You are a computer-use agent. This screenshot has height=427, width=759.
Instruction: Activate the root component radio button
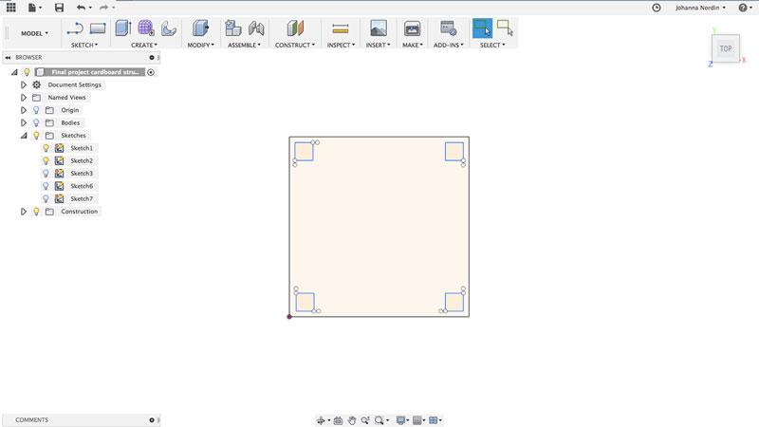151,72
